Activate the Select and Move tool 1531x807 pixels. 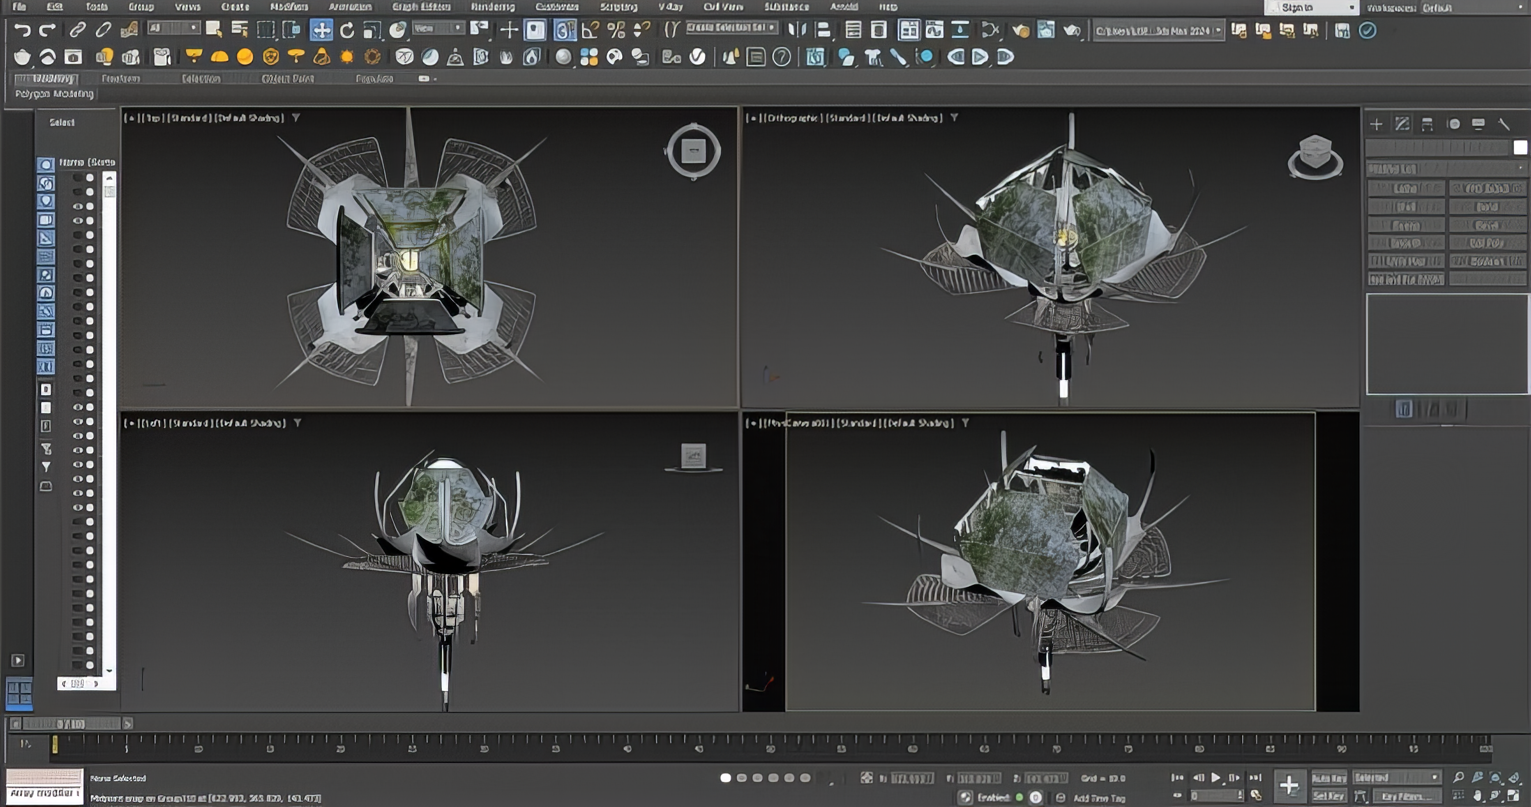(x=321, y=30)
